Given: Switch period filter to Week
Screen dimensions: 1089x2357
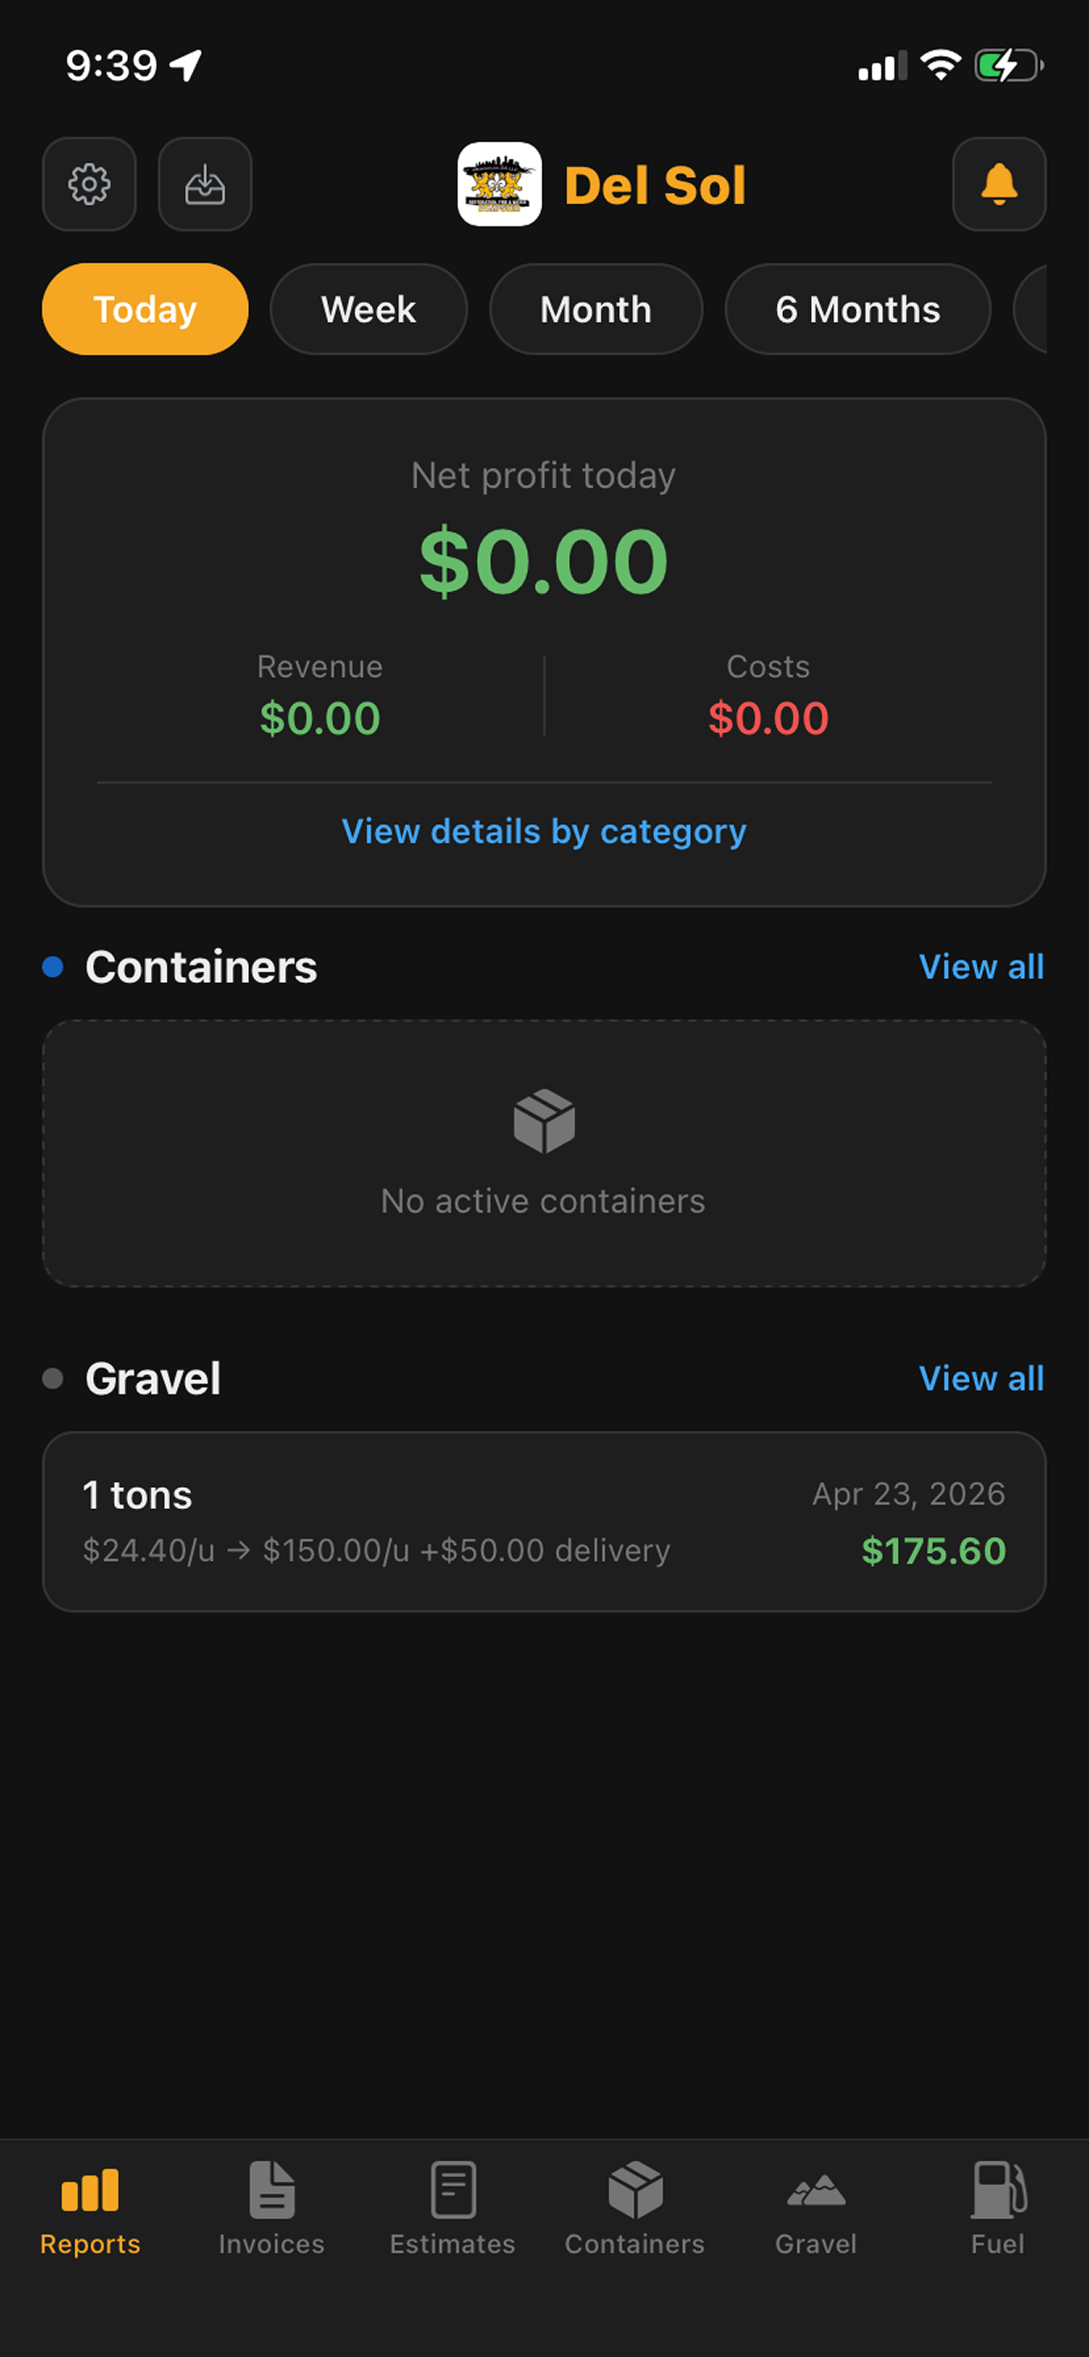Looking at the screenshot, I should click(x=369, y=310).
